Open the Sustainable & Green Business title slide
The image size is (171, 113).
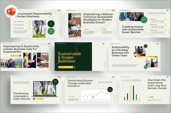pos(73,57)
